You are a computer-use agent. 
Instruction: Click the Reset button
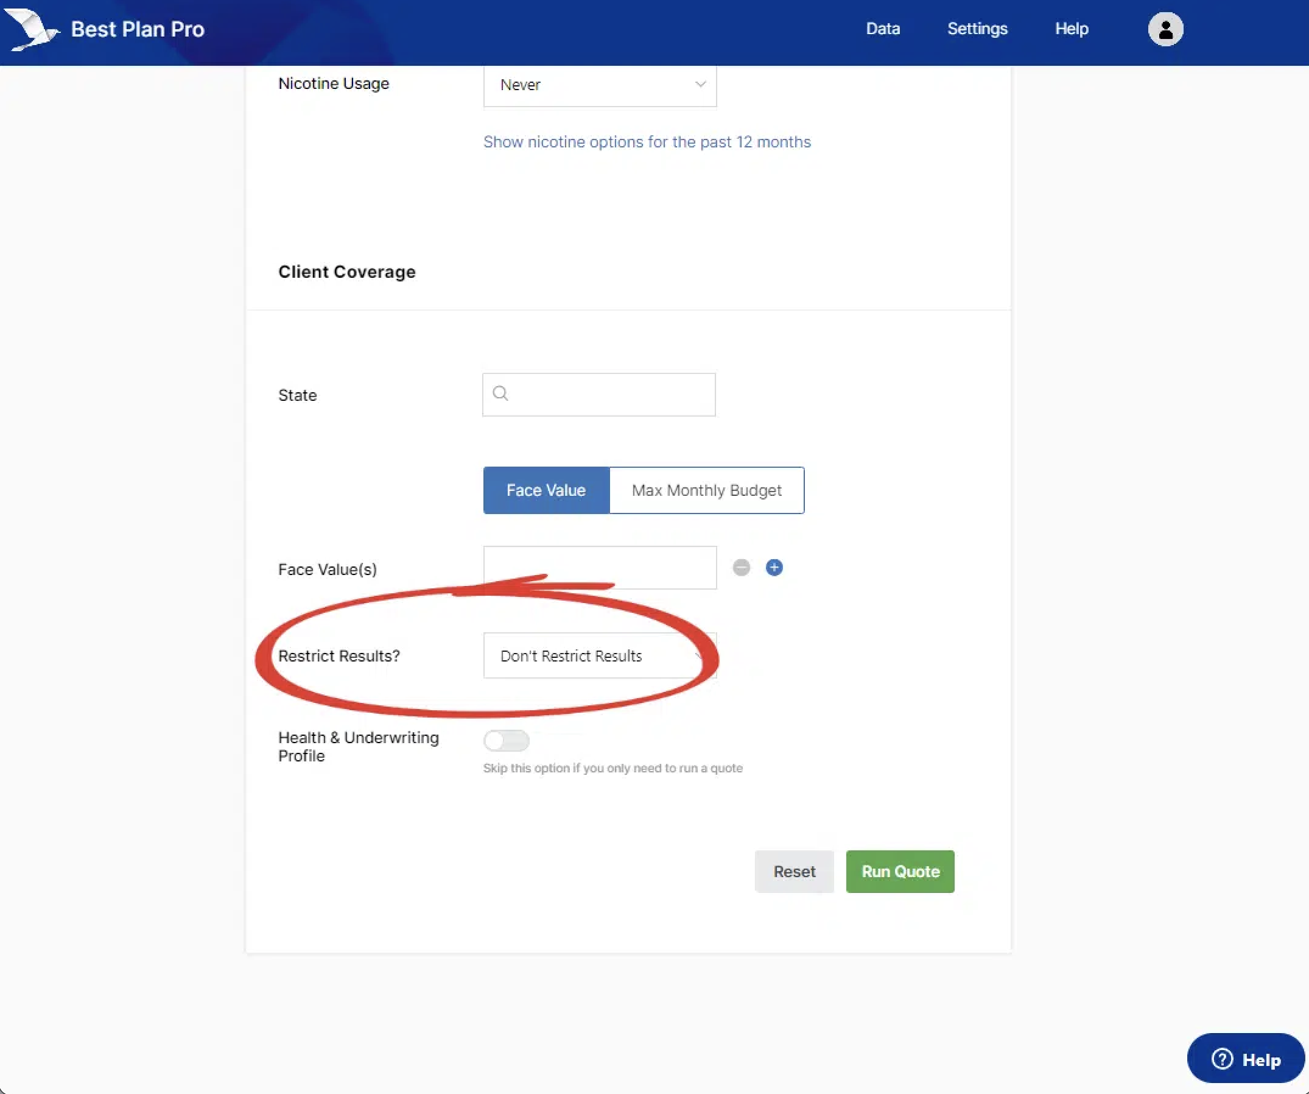[x=793, y=871]
